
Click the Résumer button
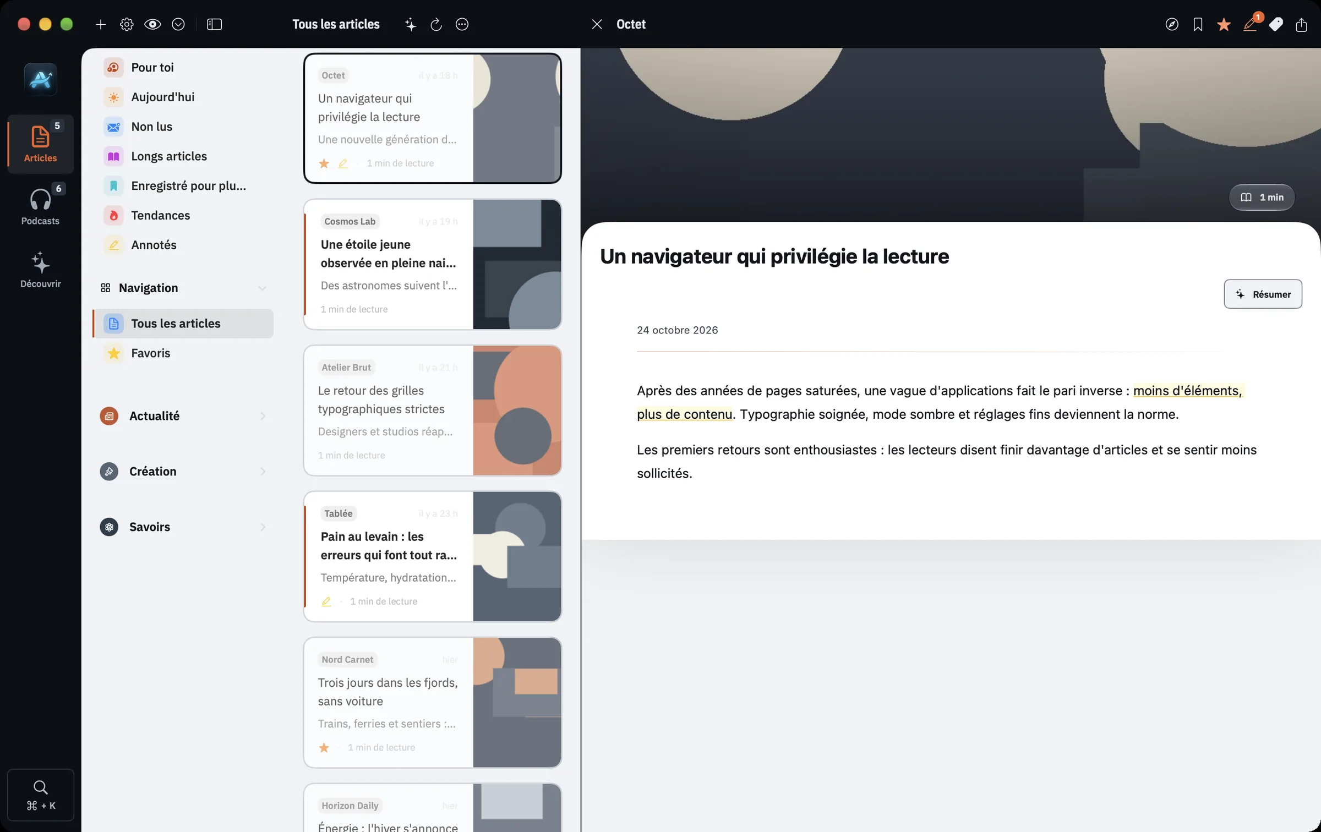pyautogui.click(x=1263, y=294)
